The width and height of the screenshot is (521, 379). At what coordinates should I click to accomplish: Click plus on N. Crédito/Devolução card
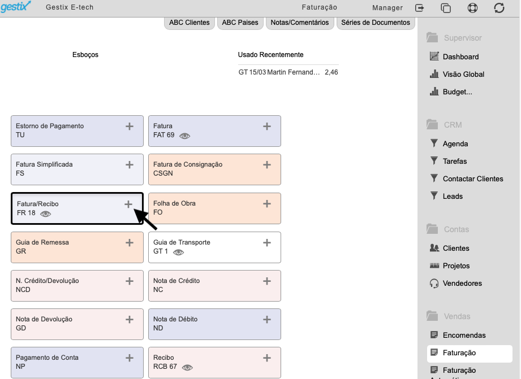(130, 281)
